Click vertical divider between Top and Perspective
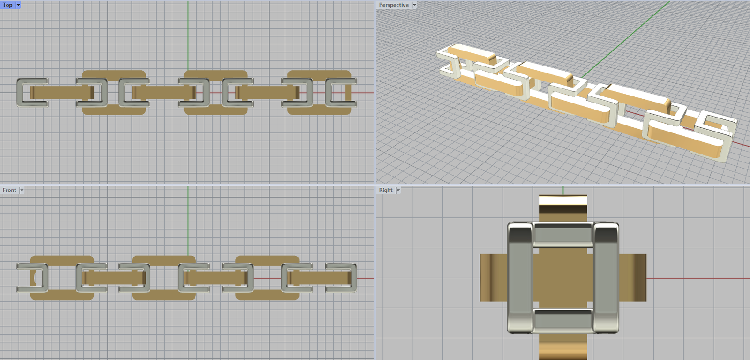 point(375,94)
